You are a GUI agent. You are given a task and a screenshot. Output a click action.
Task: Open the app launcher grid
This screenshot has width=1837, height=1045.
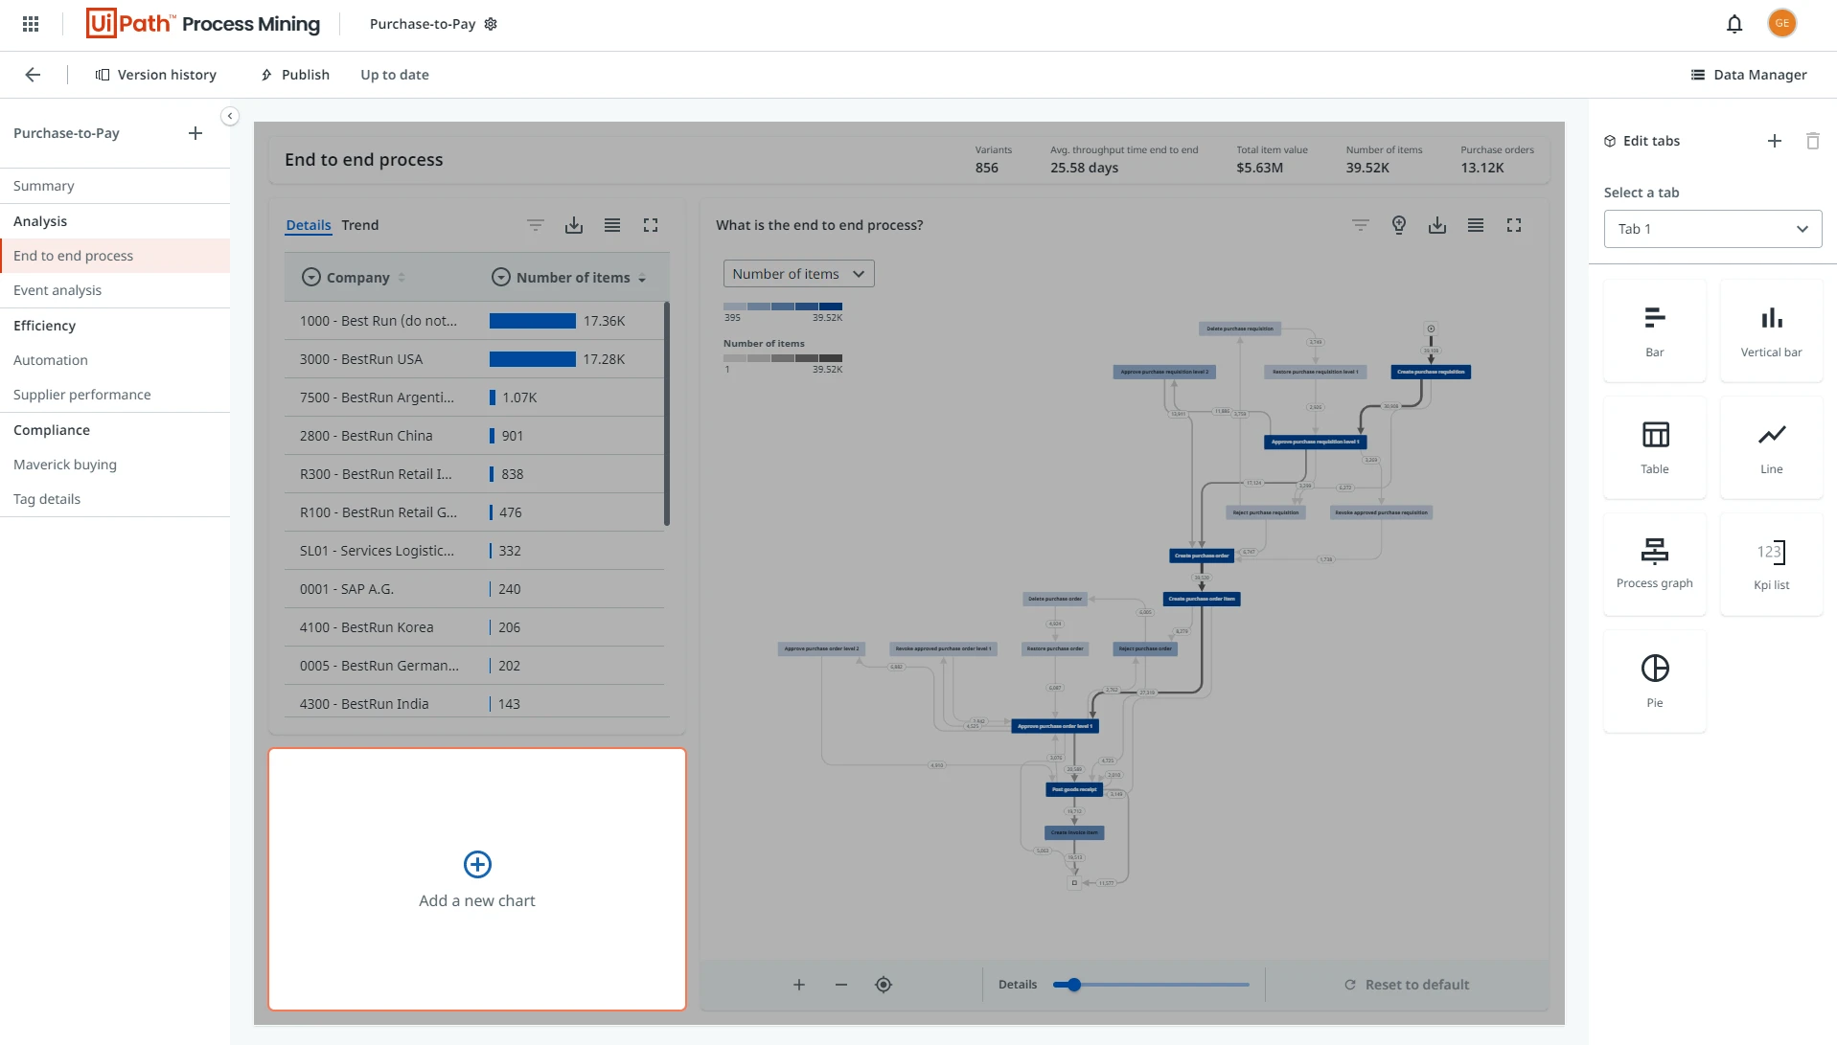31,24
